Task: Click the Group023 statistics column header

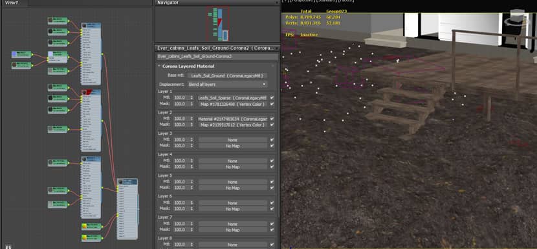Action: tap(336, 11)
